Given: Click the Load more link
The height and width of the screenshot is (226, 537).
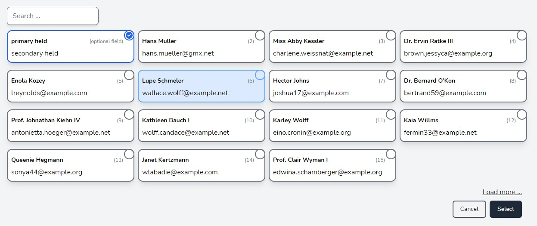Looking at the screenshot, I should [502, 192].
